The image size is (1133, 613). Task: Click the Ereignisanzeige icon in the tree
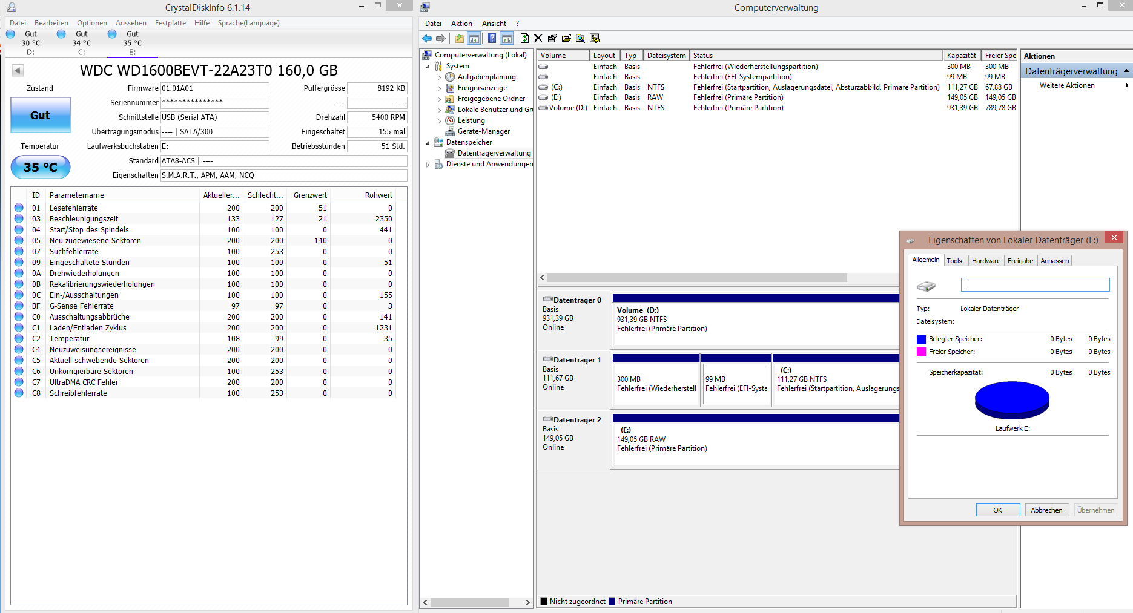pos(450,88)
